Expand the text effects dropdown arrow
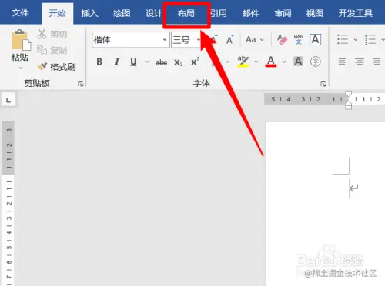The image size is (385, 286). (x=227, y=62)
